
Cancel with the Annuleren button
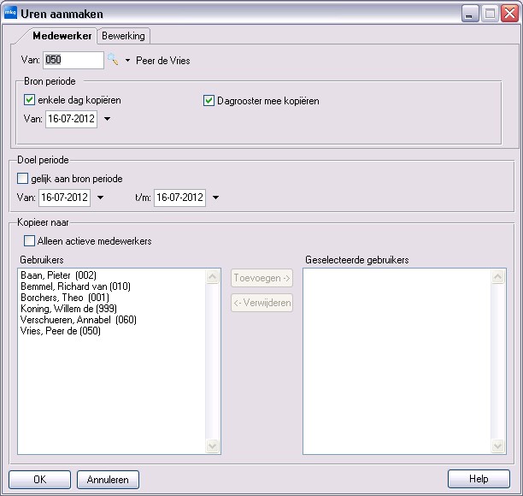(108, 480)
